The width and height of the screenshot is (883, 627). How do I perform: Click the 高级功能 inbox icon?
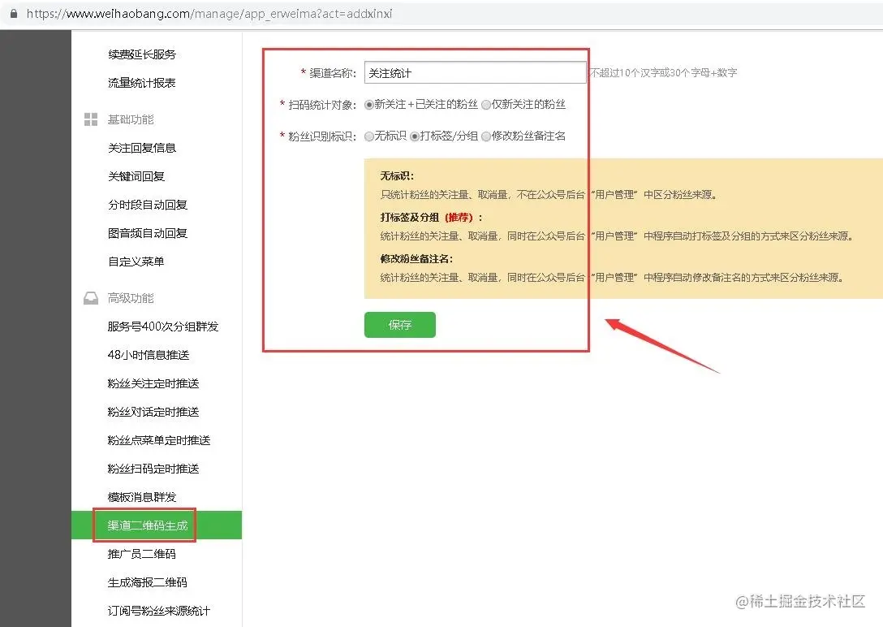click(91, 298)
